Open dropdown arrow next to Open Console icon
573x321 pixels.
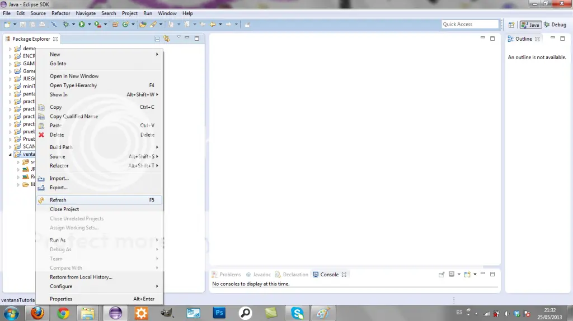(x=475, y=274)
